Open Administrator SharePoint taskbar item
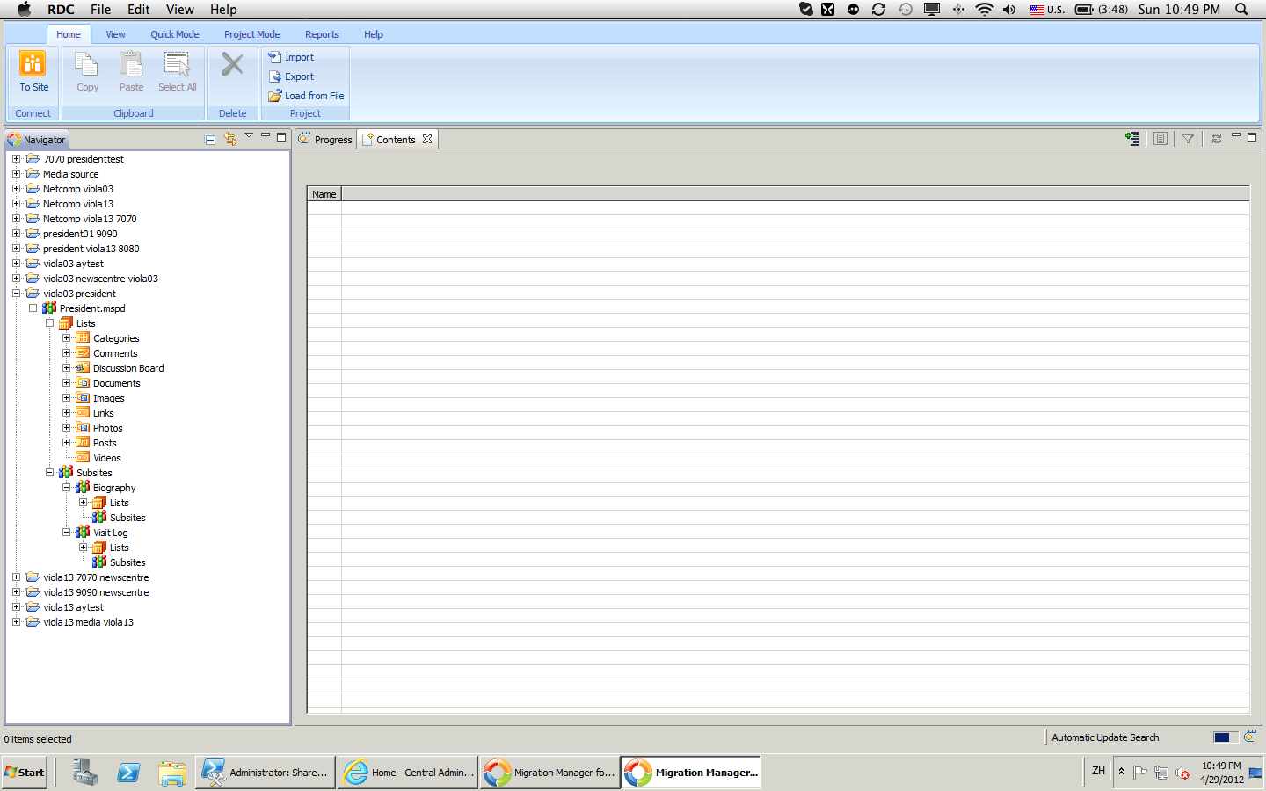Screen dimensions: 1266x791 click(x=266, y=773)
